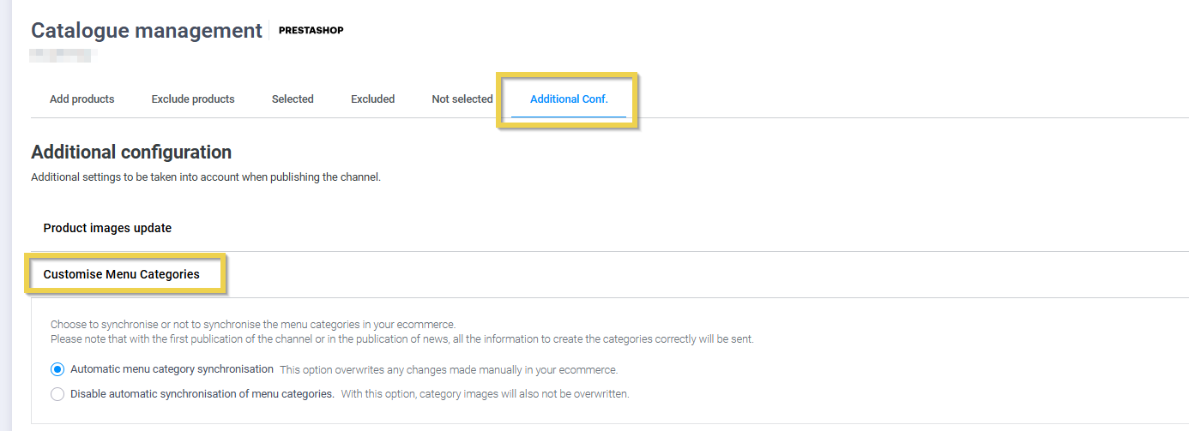Collapse the Customise Menu Categories section
The height and width of the screenshot is (431, 1189).
[121, 274]
